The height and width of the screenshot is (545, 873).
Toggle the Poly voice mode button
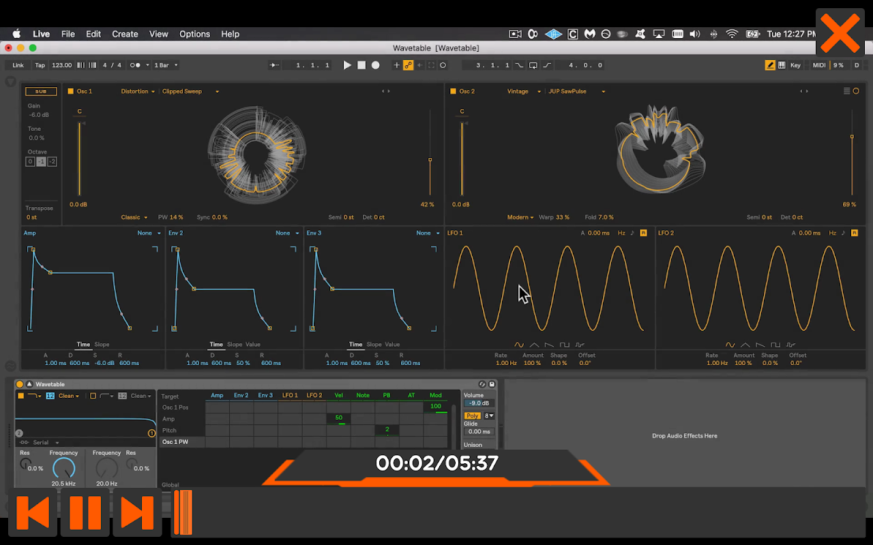click(x=472, y=416)
